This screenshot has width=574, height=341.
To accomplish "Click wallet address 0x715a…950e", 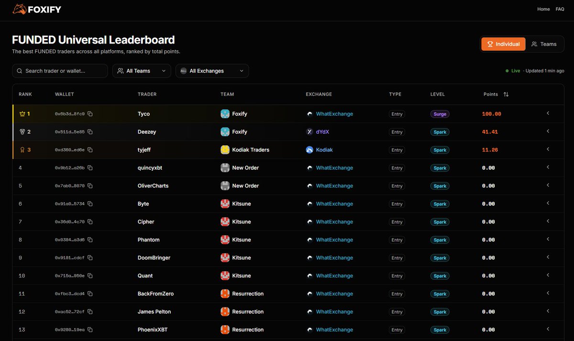I will [70, 276].
